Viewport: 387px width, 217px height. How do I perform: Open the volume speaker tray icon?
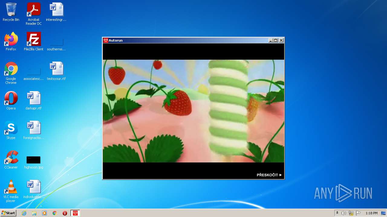pyautogui.click(x=344, y=213)
